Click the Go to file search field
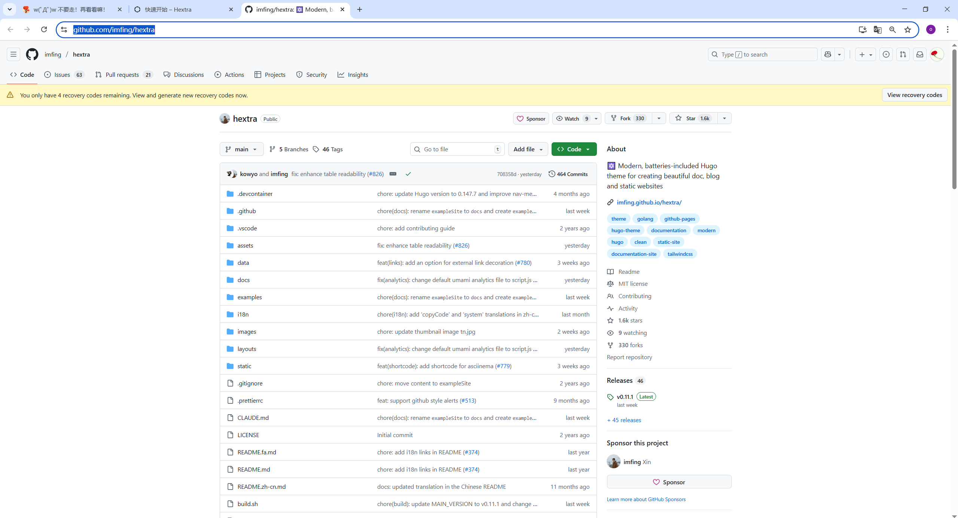This screenshot has width=958, height=518. coord(457,149)
